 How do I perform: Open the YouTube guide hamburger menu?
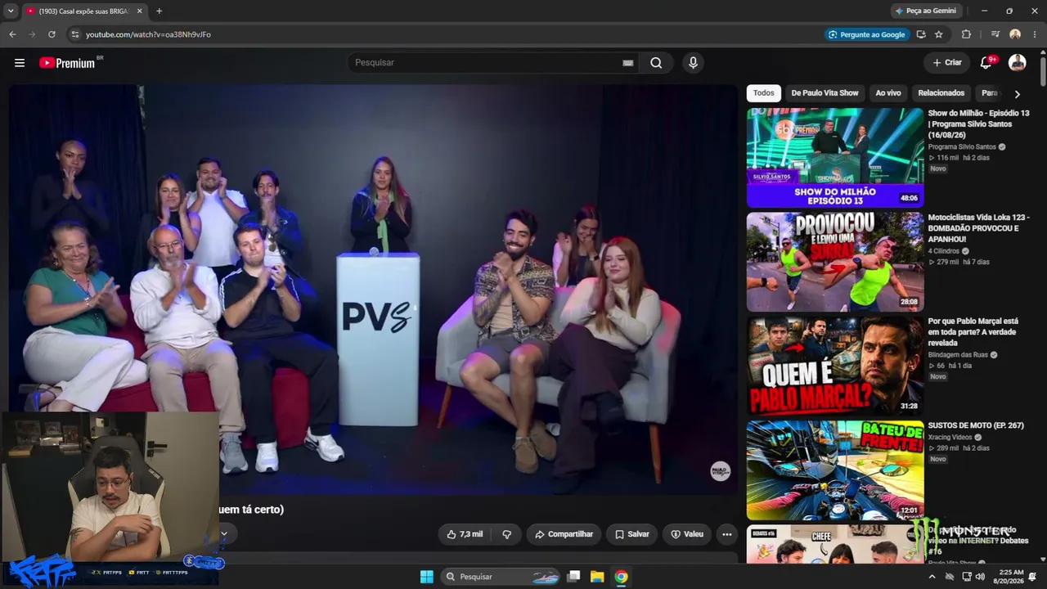(20, 63)
